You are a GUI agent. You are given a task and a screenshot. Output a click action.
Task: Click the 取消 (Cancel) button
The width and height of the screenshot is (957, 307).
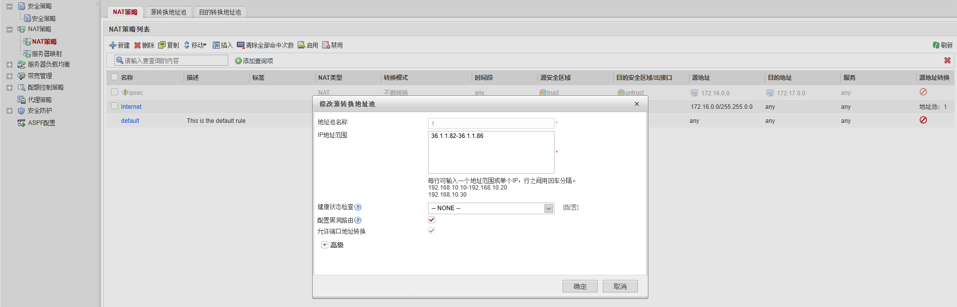(620, 286)
